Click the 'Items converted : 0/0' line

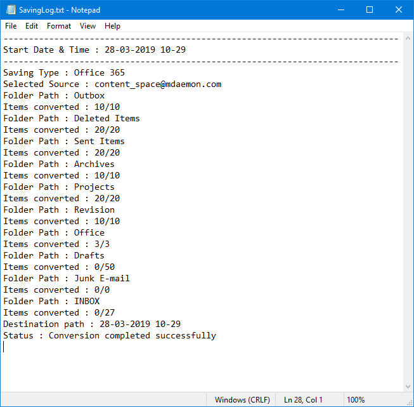click(x=56, y=290)
